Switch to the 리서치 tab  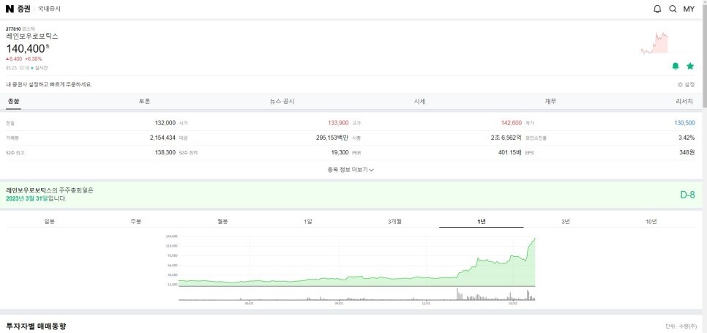(x=684, y=102)
